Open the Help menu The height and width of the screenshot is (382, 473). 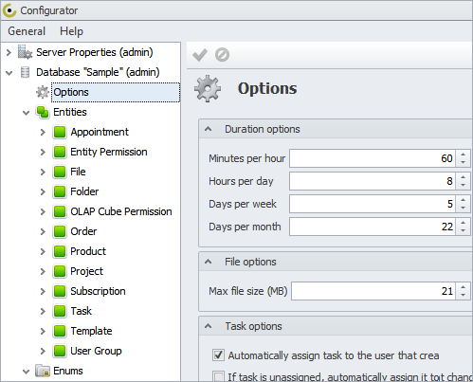(71, 31)
